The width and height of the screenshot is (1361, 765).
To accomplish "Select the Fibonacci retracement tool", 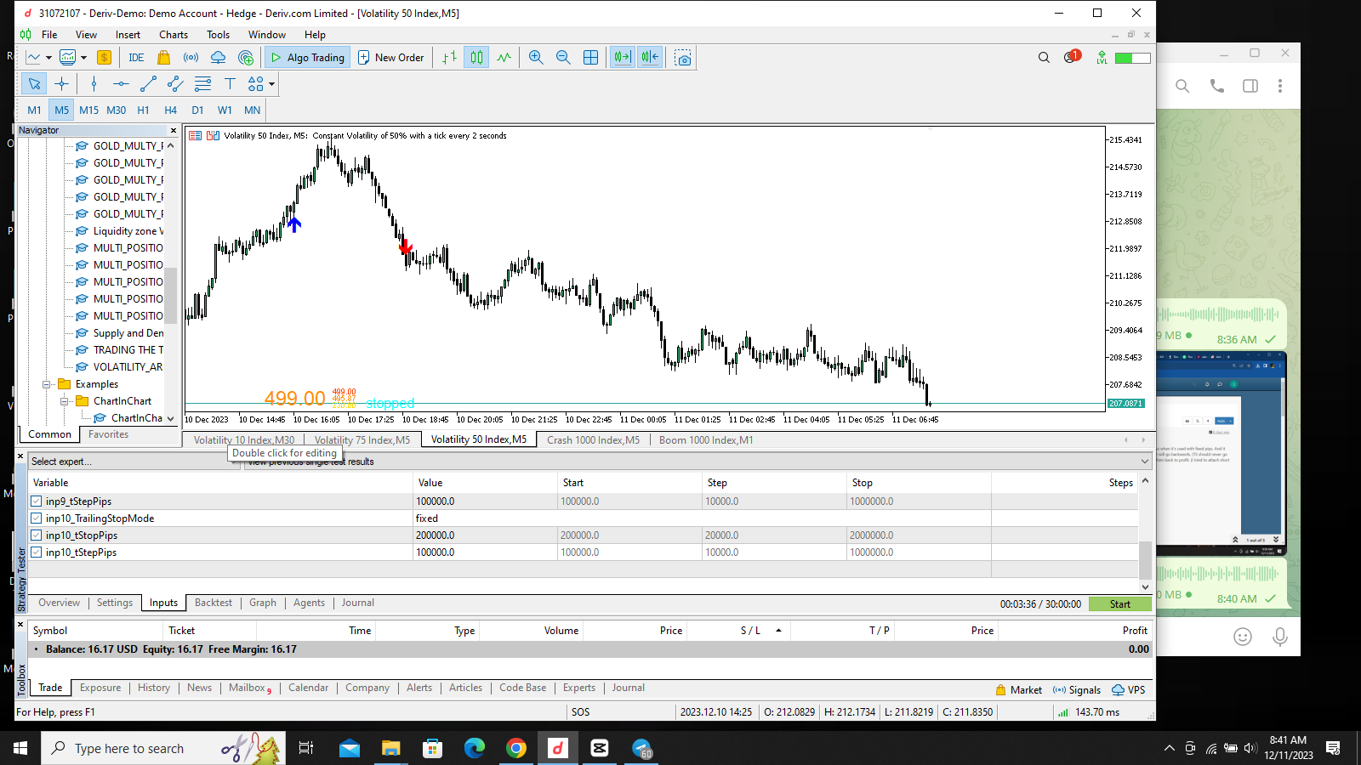I will click(x=202, y=84).
